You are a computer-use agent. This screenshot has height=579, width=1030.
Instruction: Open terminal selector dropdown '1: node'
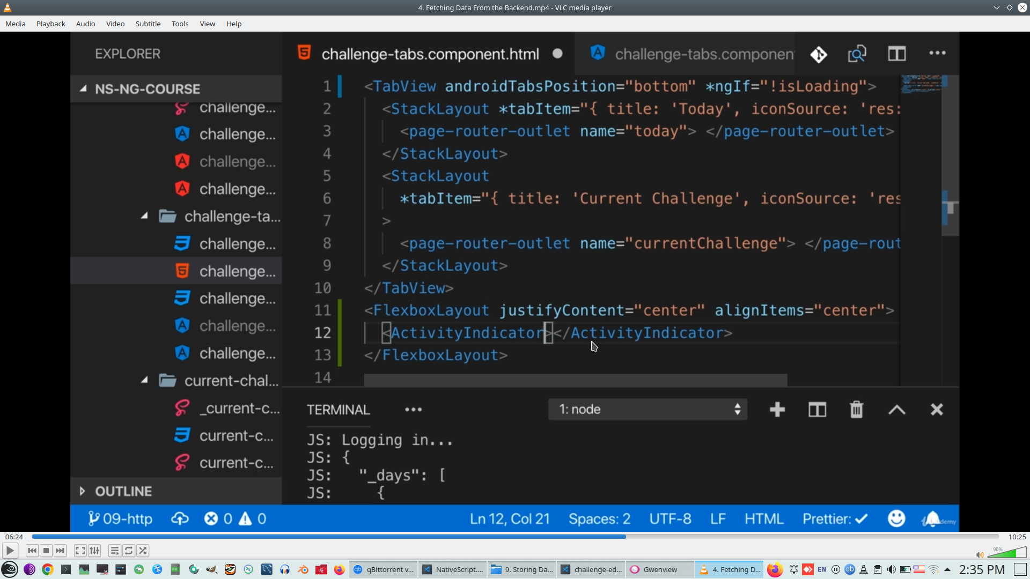tap(648, 410)
